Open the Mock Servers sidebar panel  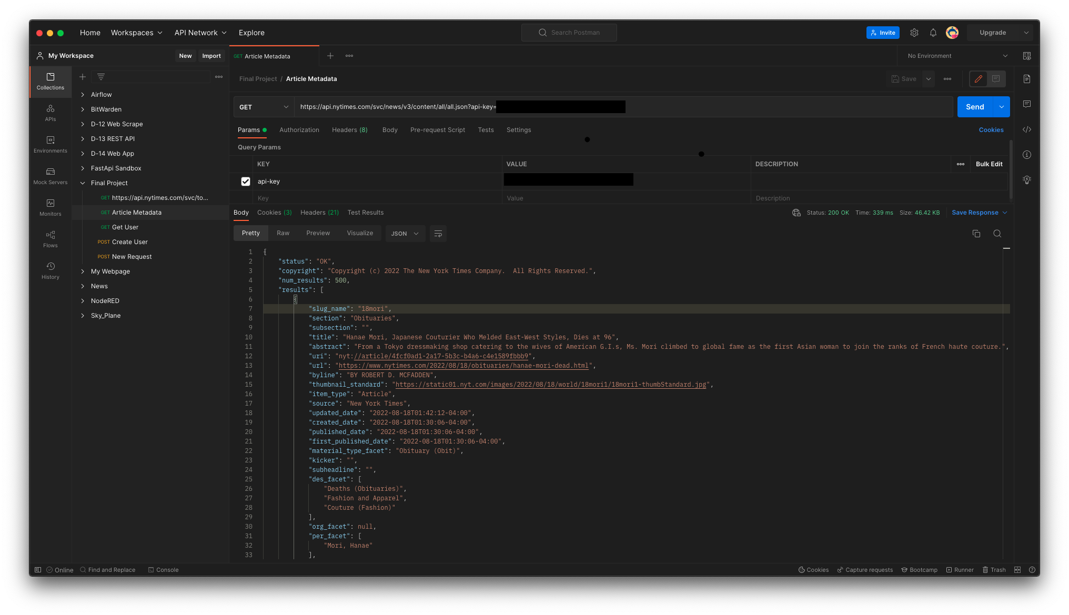tap(51, 176)
